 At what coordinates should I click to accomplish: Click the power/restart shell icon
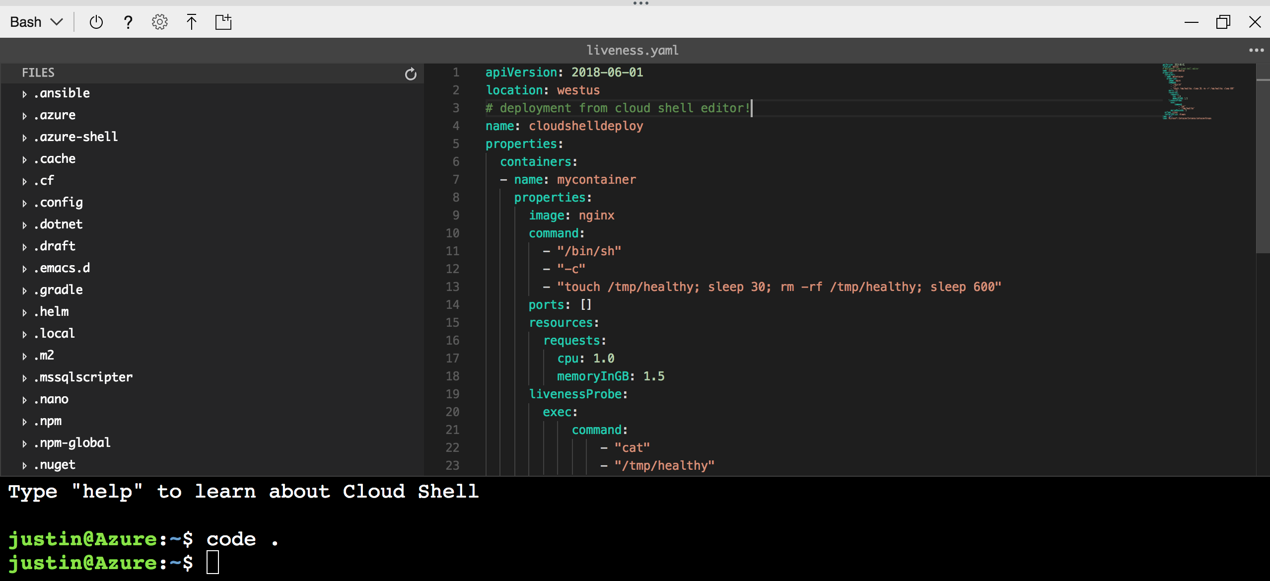point(95,22)
